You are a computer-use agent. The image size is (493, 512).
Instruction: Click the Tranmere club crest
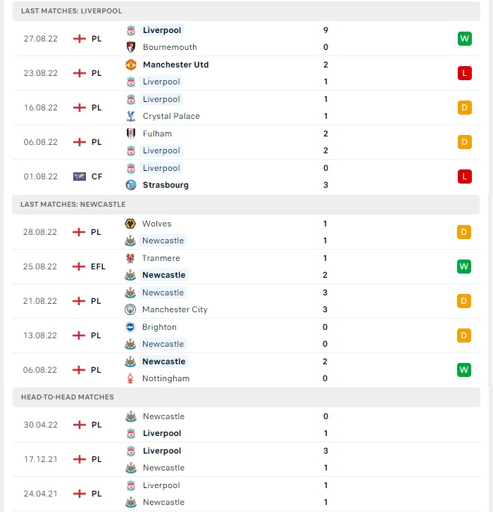pyautogui.click(x=130, y=258)
